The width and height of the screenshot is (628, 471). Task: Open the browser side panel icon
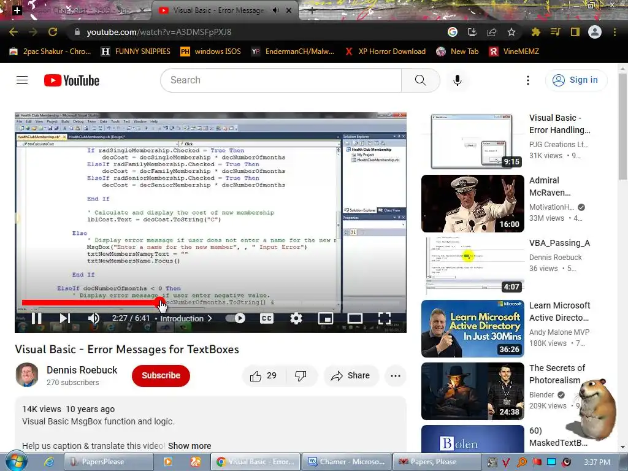point(575,32)
